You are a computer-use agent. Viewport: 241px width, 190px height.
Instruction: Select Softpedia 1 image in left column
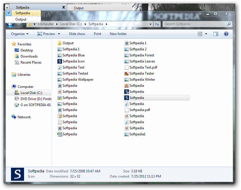(68, 49)
